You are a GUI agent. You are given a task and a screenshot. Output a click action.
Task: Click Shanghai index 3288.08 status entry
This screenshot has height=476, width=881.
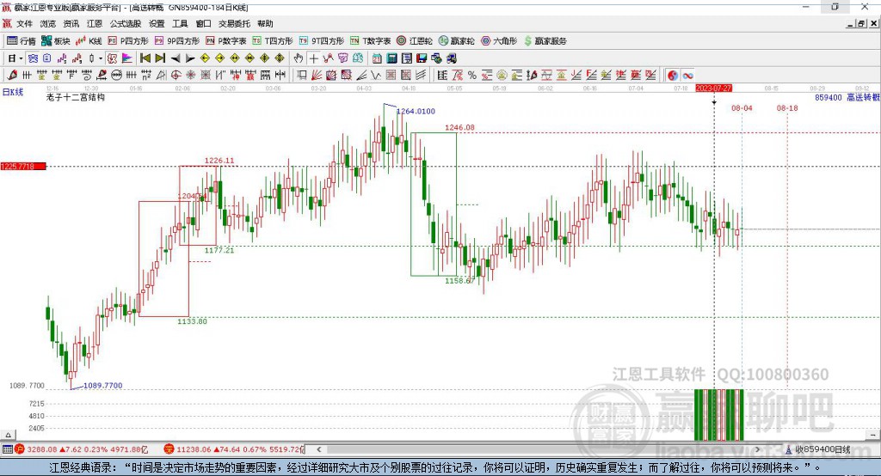(82, 449)
